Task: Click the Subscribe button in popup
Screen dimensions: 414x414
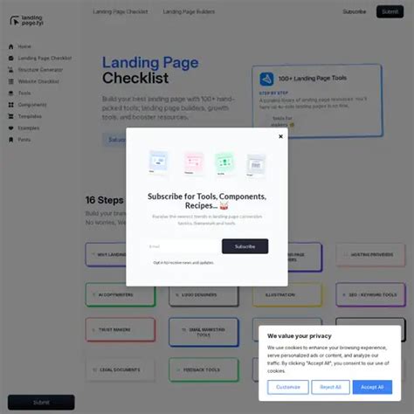Action: coord(245,246)
